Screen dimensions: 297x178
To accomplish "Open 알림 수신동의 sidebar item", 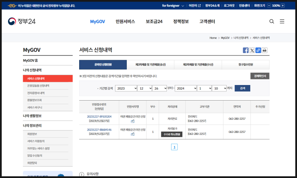I will tap(35, 156).
